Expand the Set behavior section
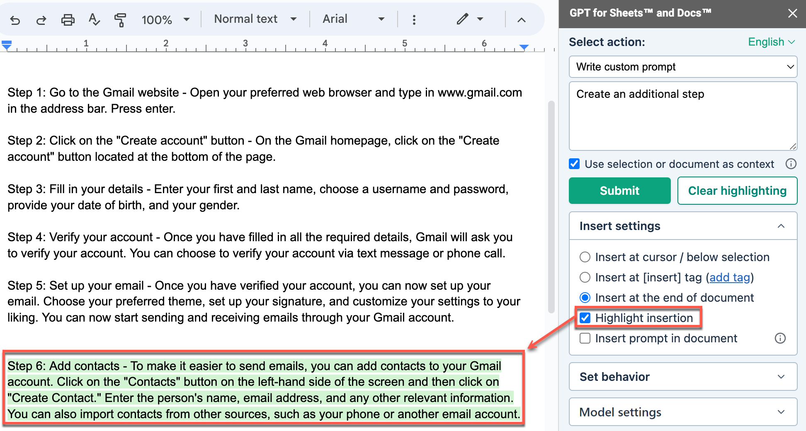806x431 pixels. pos(683,377)
